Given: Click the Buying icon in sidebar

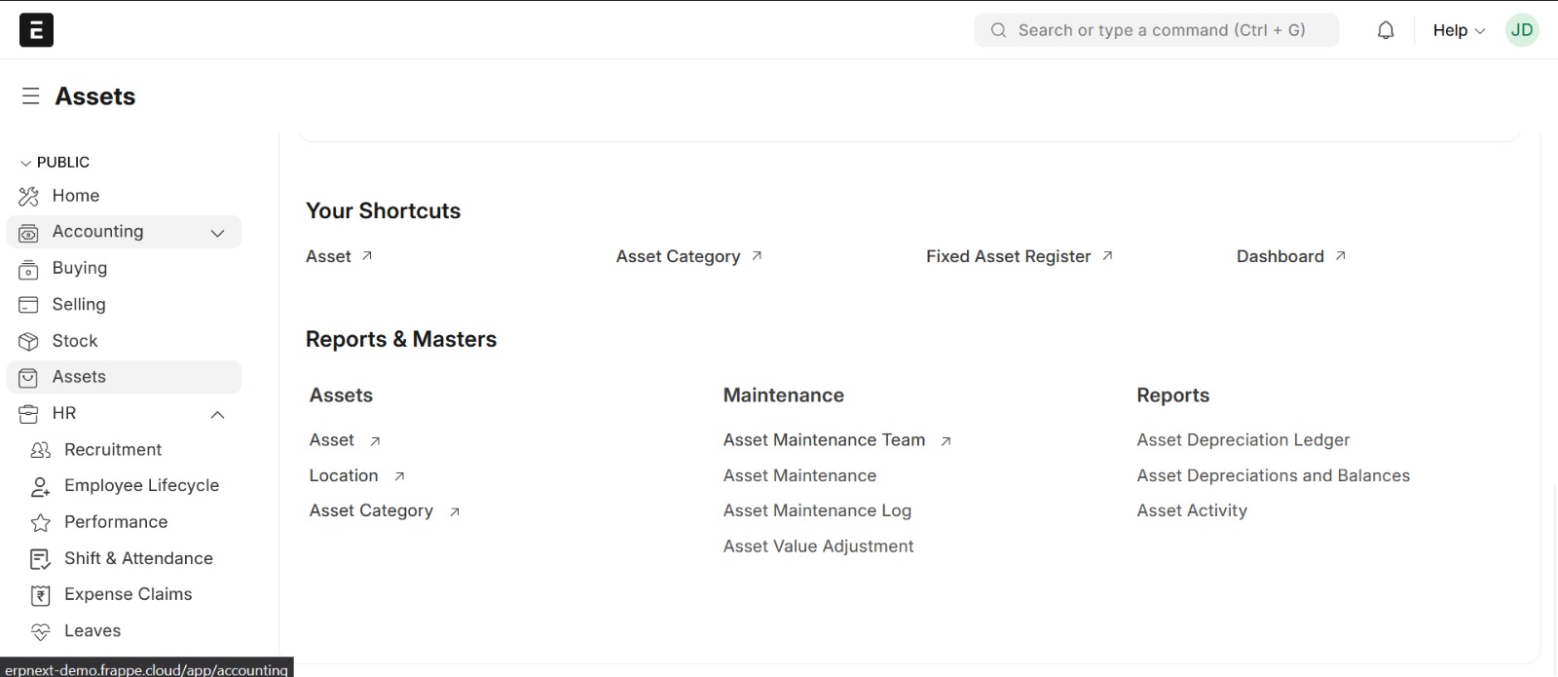Looking at the screenshot, I should (28, 269).
